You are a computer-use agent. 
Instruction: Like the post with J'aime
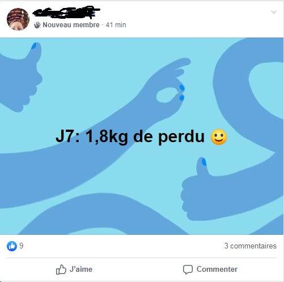click(74, 269)
